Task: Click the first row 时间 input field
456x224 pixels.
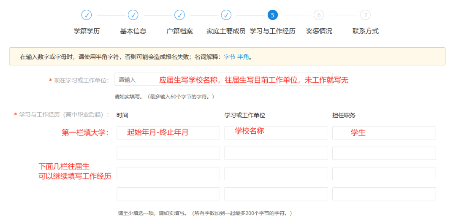Action: [x=168, y=133]
